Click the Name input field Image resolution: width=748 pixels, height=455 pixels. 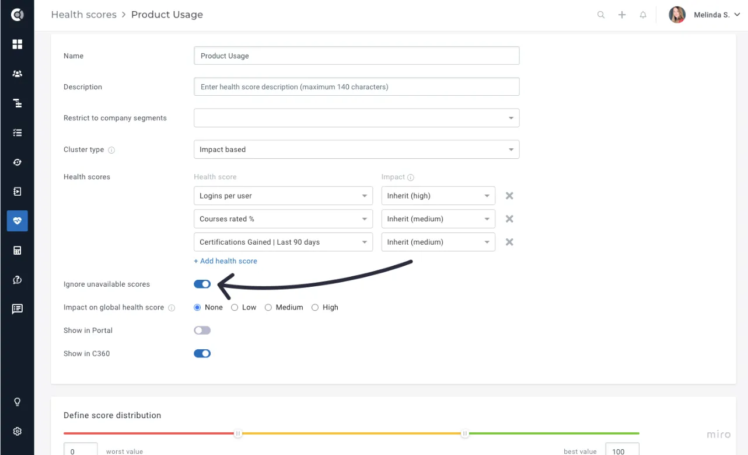click(356, 56)
